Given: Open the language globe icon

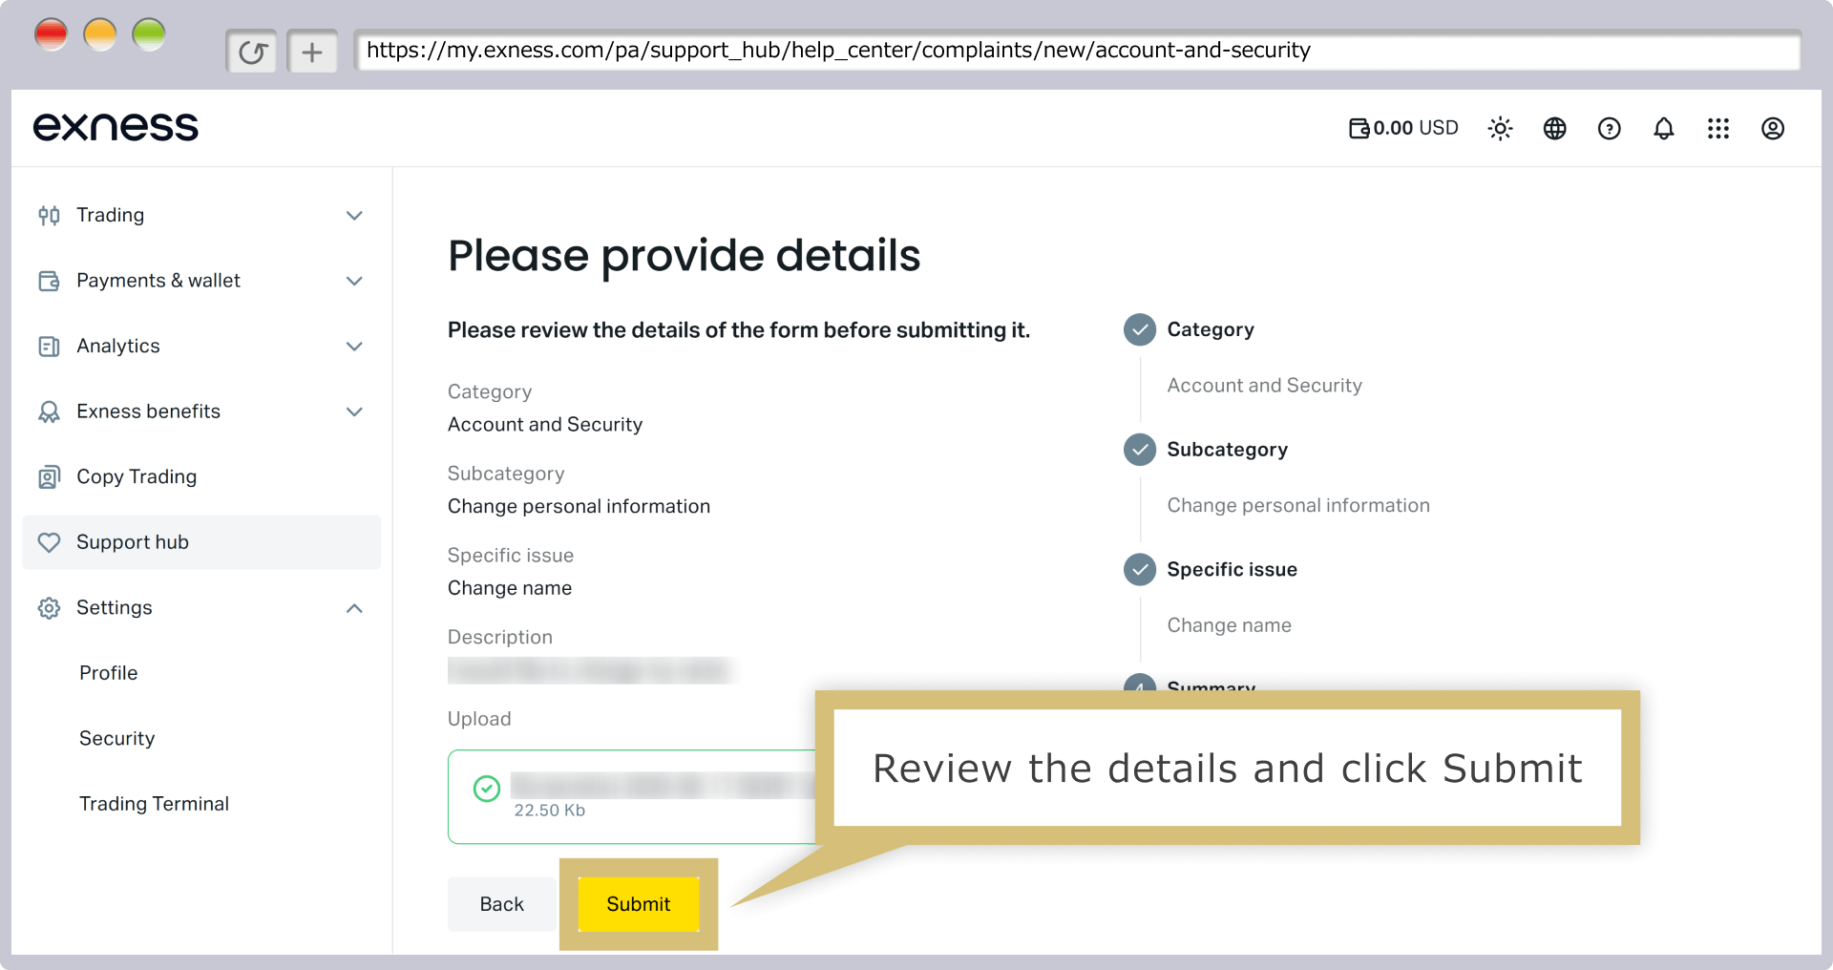Looking at the screenshot, I should [1554, 128].
